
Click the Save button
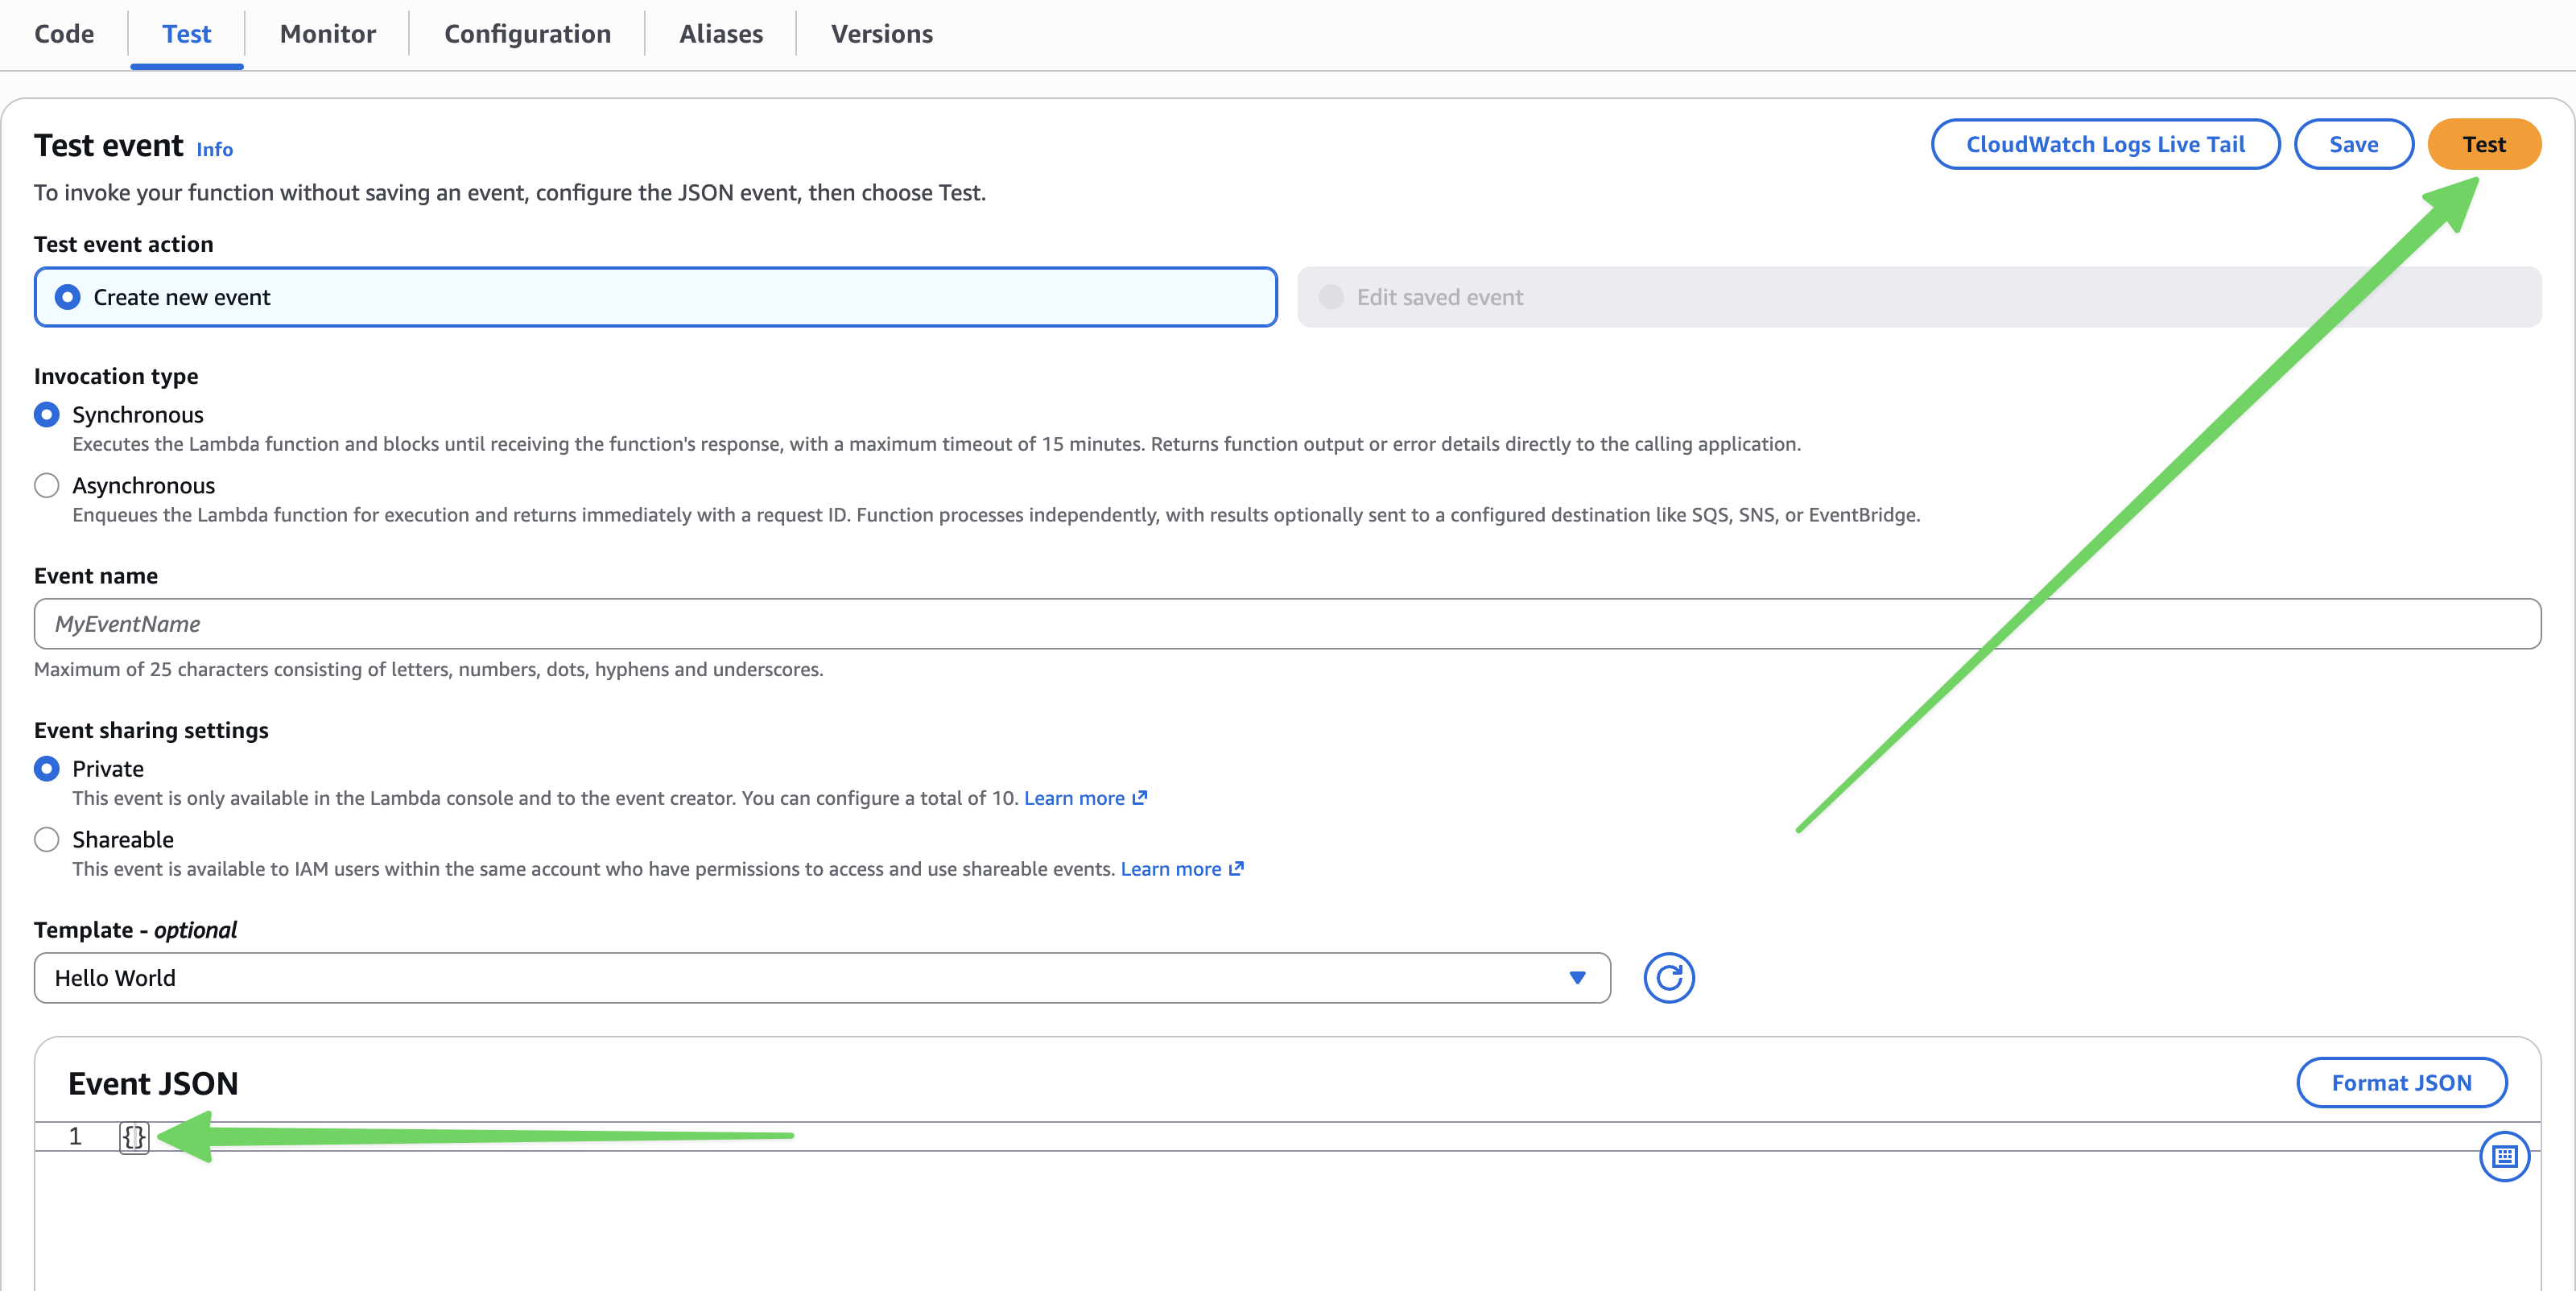pyautogui.click(x=2353, y=144)
